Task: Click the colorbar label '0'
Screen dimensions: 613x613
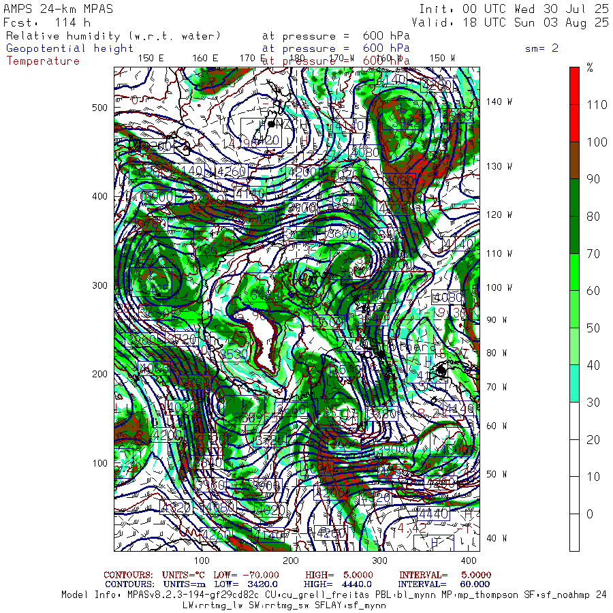Action: (590, 514)
